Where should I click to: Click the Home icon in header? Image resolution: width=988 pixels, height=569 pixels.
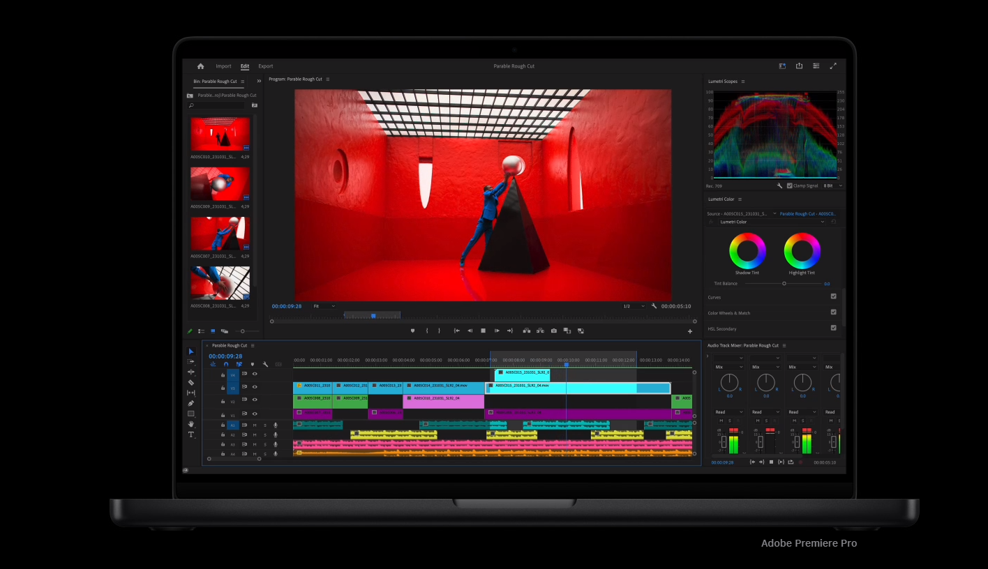click(x=201, y=66)
